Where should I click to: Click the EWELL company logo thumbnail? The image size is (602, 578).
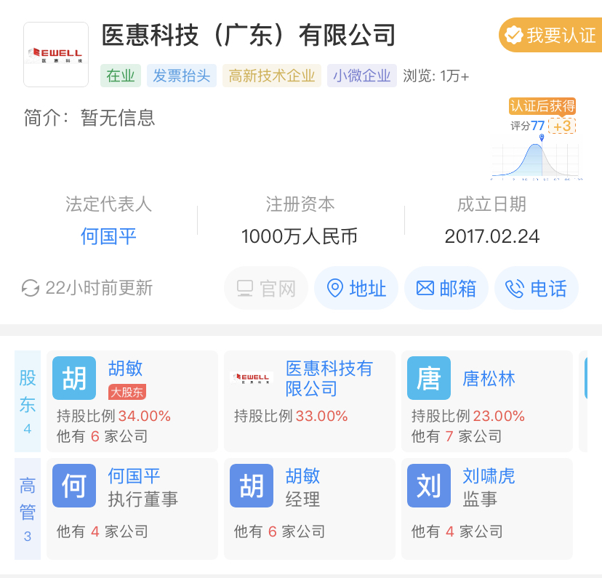pyautogui.click(x=56, y=55)
